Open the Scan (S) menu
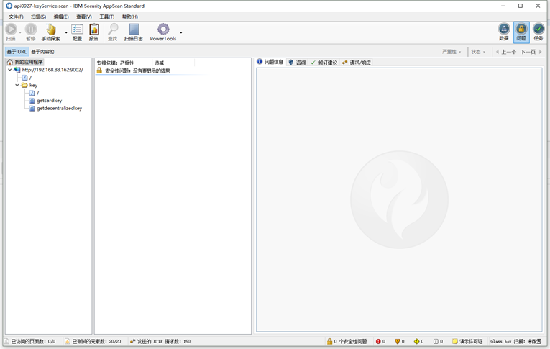This screenshot has width=550, height=349. (x=38, y=17)
